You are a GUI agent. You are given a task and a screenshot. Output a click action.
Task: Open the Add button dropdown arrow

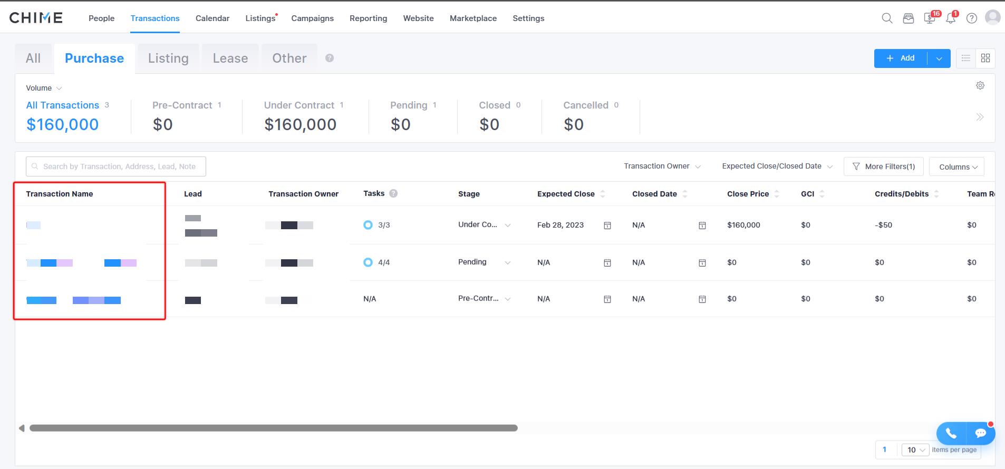click(939, 58)
